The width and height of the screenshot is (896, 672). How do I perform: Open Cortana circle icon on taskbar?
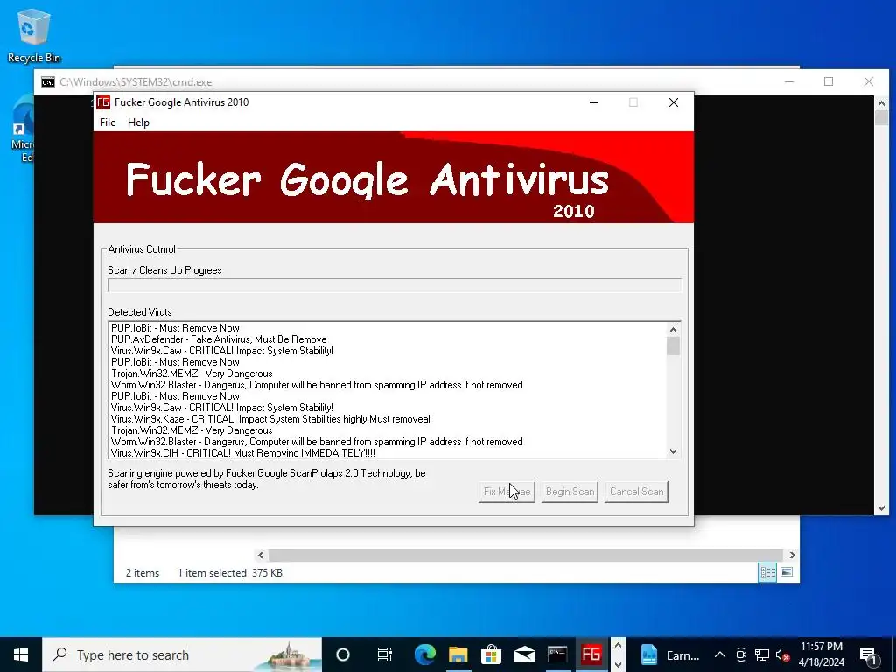[343, 654]
